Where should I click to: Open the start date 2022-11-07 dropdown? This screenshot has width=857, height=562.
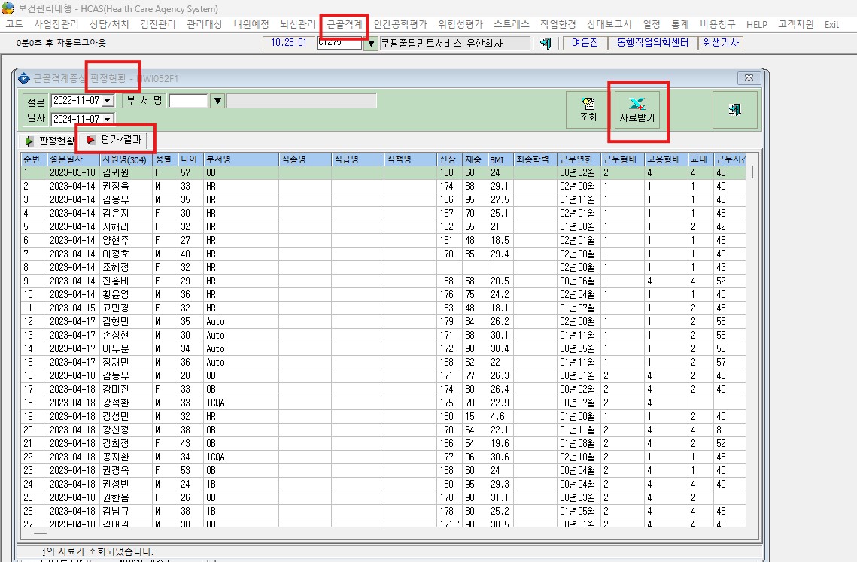108,101
